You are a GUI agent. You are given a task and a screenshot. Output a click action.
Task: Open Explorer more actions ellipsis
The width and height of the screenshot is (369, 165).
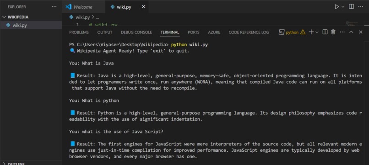(x=54, y=7)
